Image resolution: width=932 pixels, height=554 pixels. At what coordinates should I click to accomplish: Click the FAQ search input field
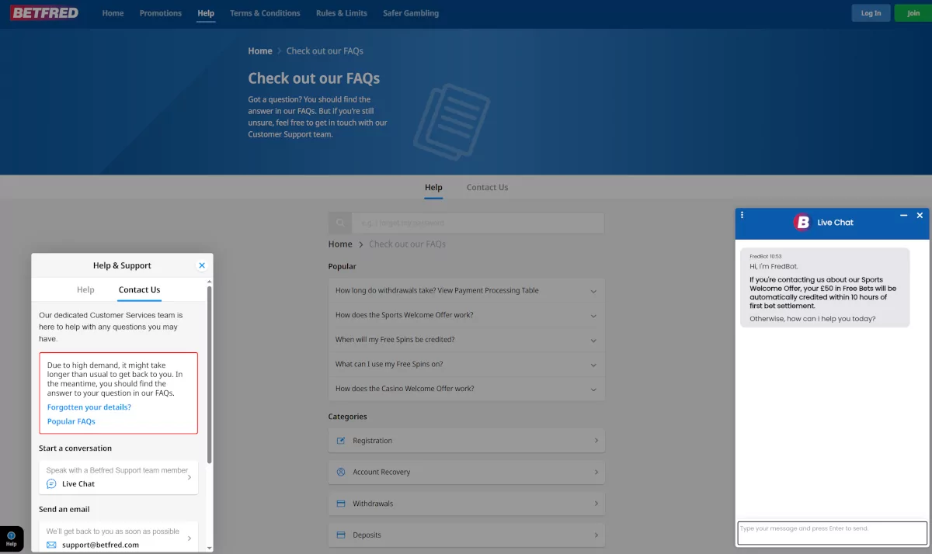click(x=478, y=223)
